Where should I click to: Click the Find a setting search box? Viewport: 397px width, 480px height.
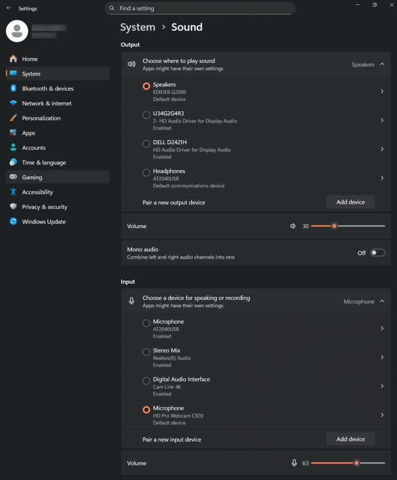200,8
